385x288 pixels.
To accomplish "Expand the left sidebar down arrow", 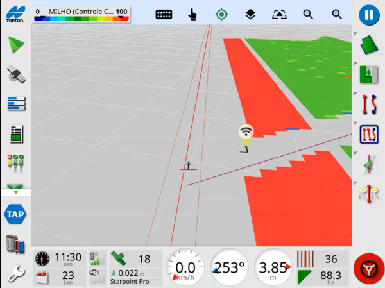I will [x=16, y=192].
